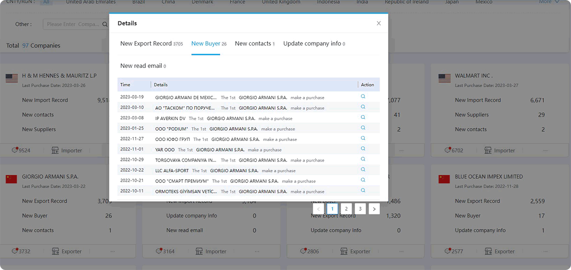Close the Details dialog
The width and height of the screenshot is (571, 270).
pos(379,23)
